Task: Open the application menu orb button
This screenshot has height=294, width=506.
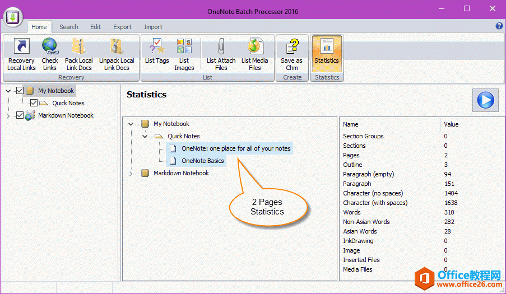Action: point(13,17)
